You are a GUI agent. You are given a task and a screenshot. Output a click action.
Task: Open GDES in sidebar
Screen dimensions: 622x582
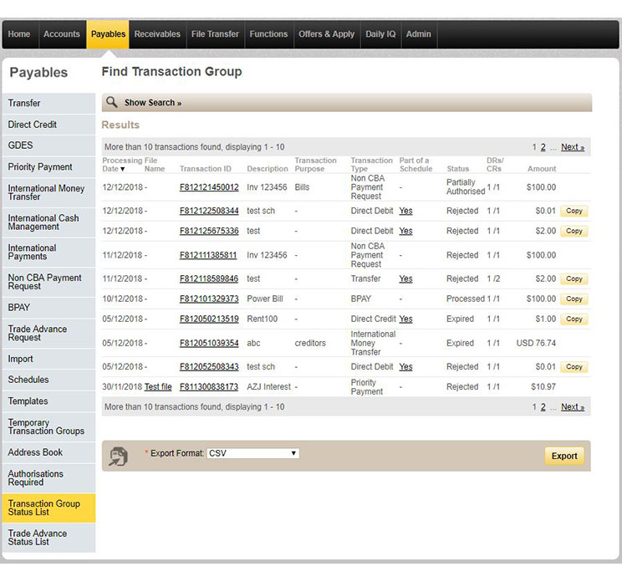coord(48,145)
